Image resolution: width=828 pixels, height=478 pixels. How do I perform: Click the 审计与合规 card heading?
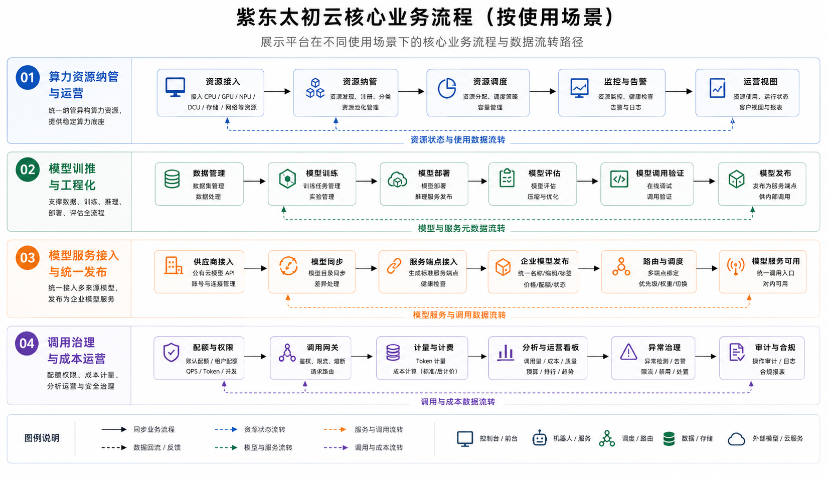(775, 347)
